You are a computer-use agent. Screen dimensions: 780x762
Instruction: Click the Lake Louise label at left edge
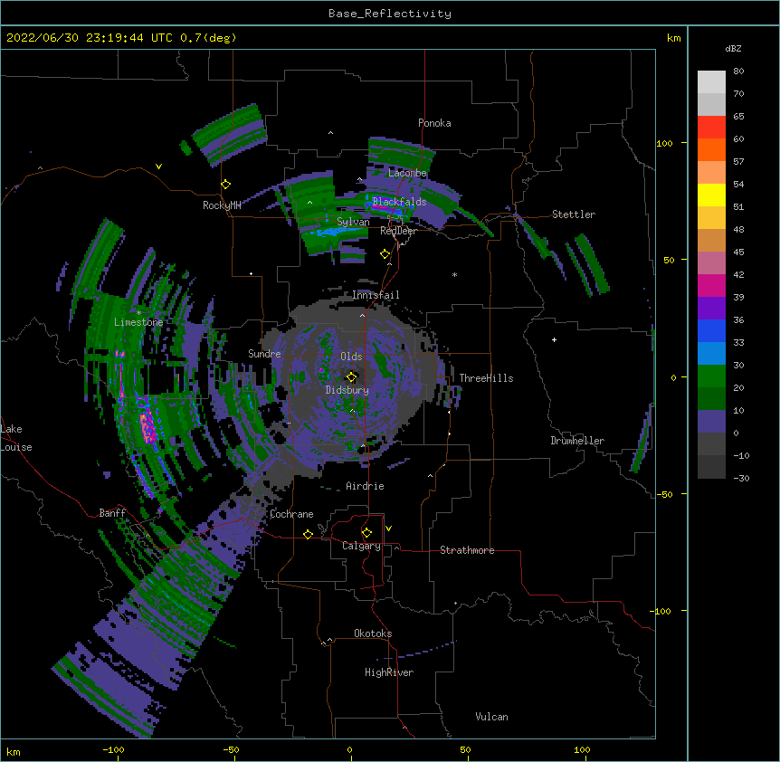point(16,438)
